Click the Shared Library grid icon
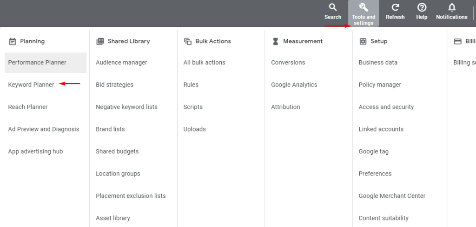This screenshot has height=227, width=476. (x=100, y=41)
